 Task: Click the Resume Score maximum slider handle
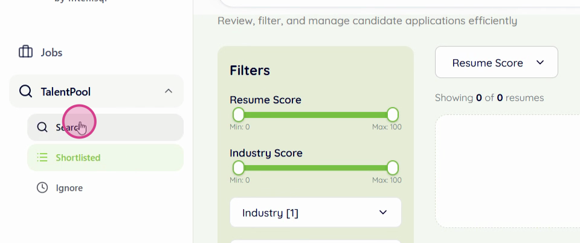(x=393, y=114)
